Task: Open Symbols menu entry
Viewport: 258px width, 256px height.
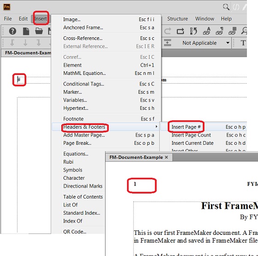Action: [x=73, y=170]
